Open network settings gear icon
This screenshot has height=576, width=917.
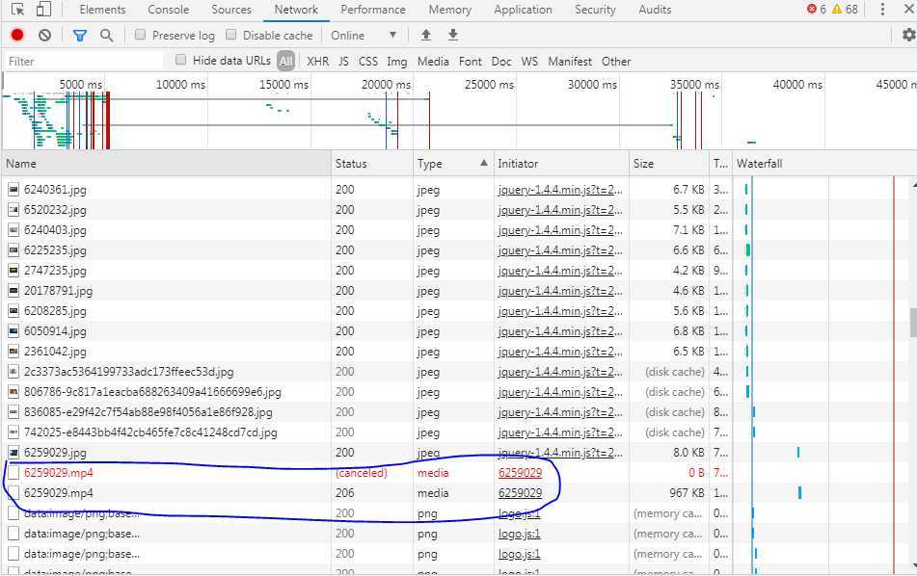click(907, 35)
